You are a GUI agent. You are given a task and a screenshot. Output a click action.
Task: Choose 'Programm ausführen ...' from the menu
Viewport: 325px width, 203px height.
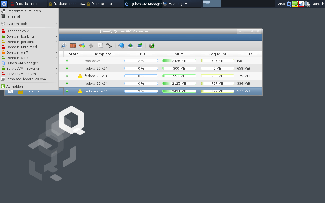pos(29,11)
